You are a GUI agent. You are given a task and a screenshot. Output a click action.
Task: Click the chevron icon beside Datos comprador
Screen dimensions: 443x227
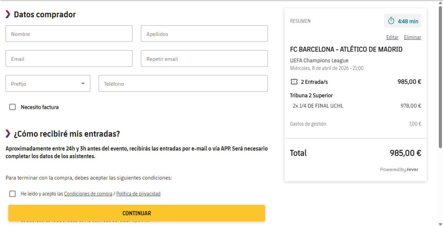click(8, 14)
